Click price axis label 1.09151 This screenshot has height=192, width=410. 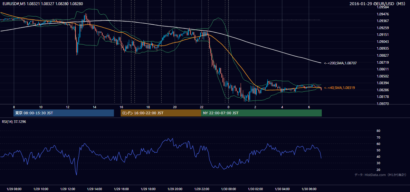[x=382, y=35]
